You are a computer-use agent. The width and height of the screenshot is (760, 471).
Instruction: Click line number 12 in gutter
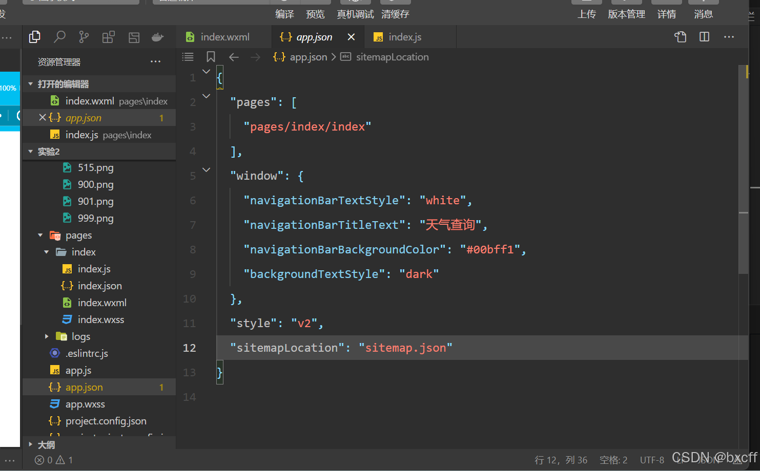[190, 348]
